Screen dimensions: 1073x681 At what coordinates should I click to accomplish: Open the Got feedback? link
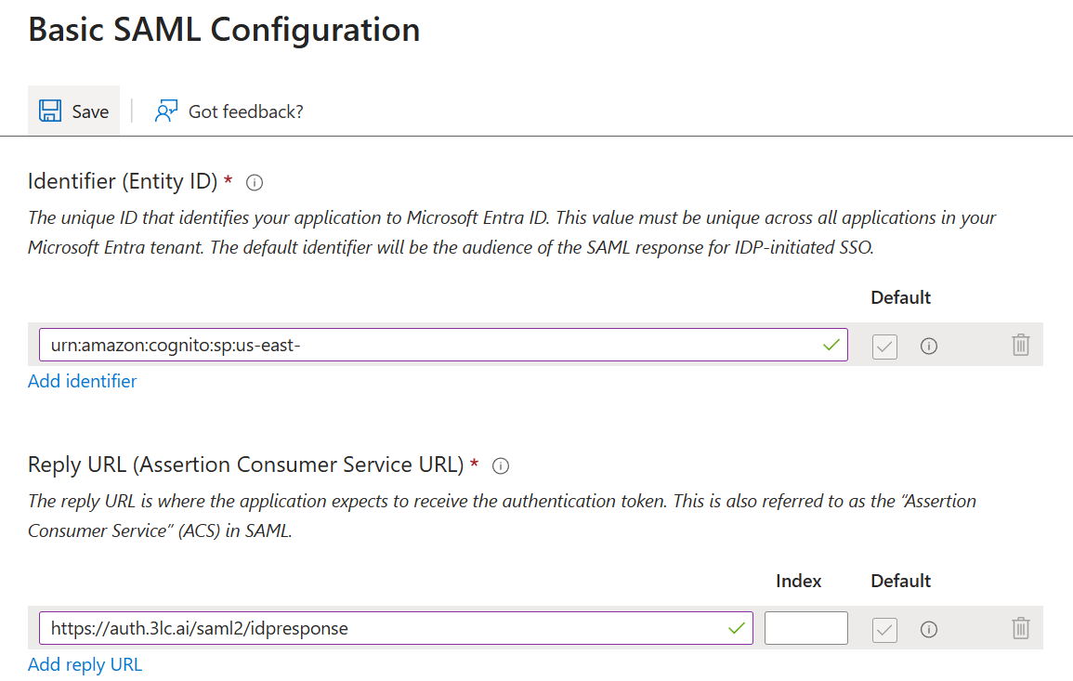pos(245,111)
